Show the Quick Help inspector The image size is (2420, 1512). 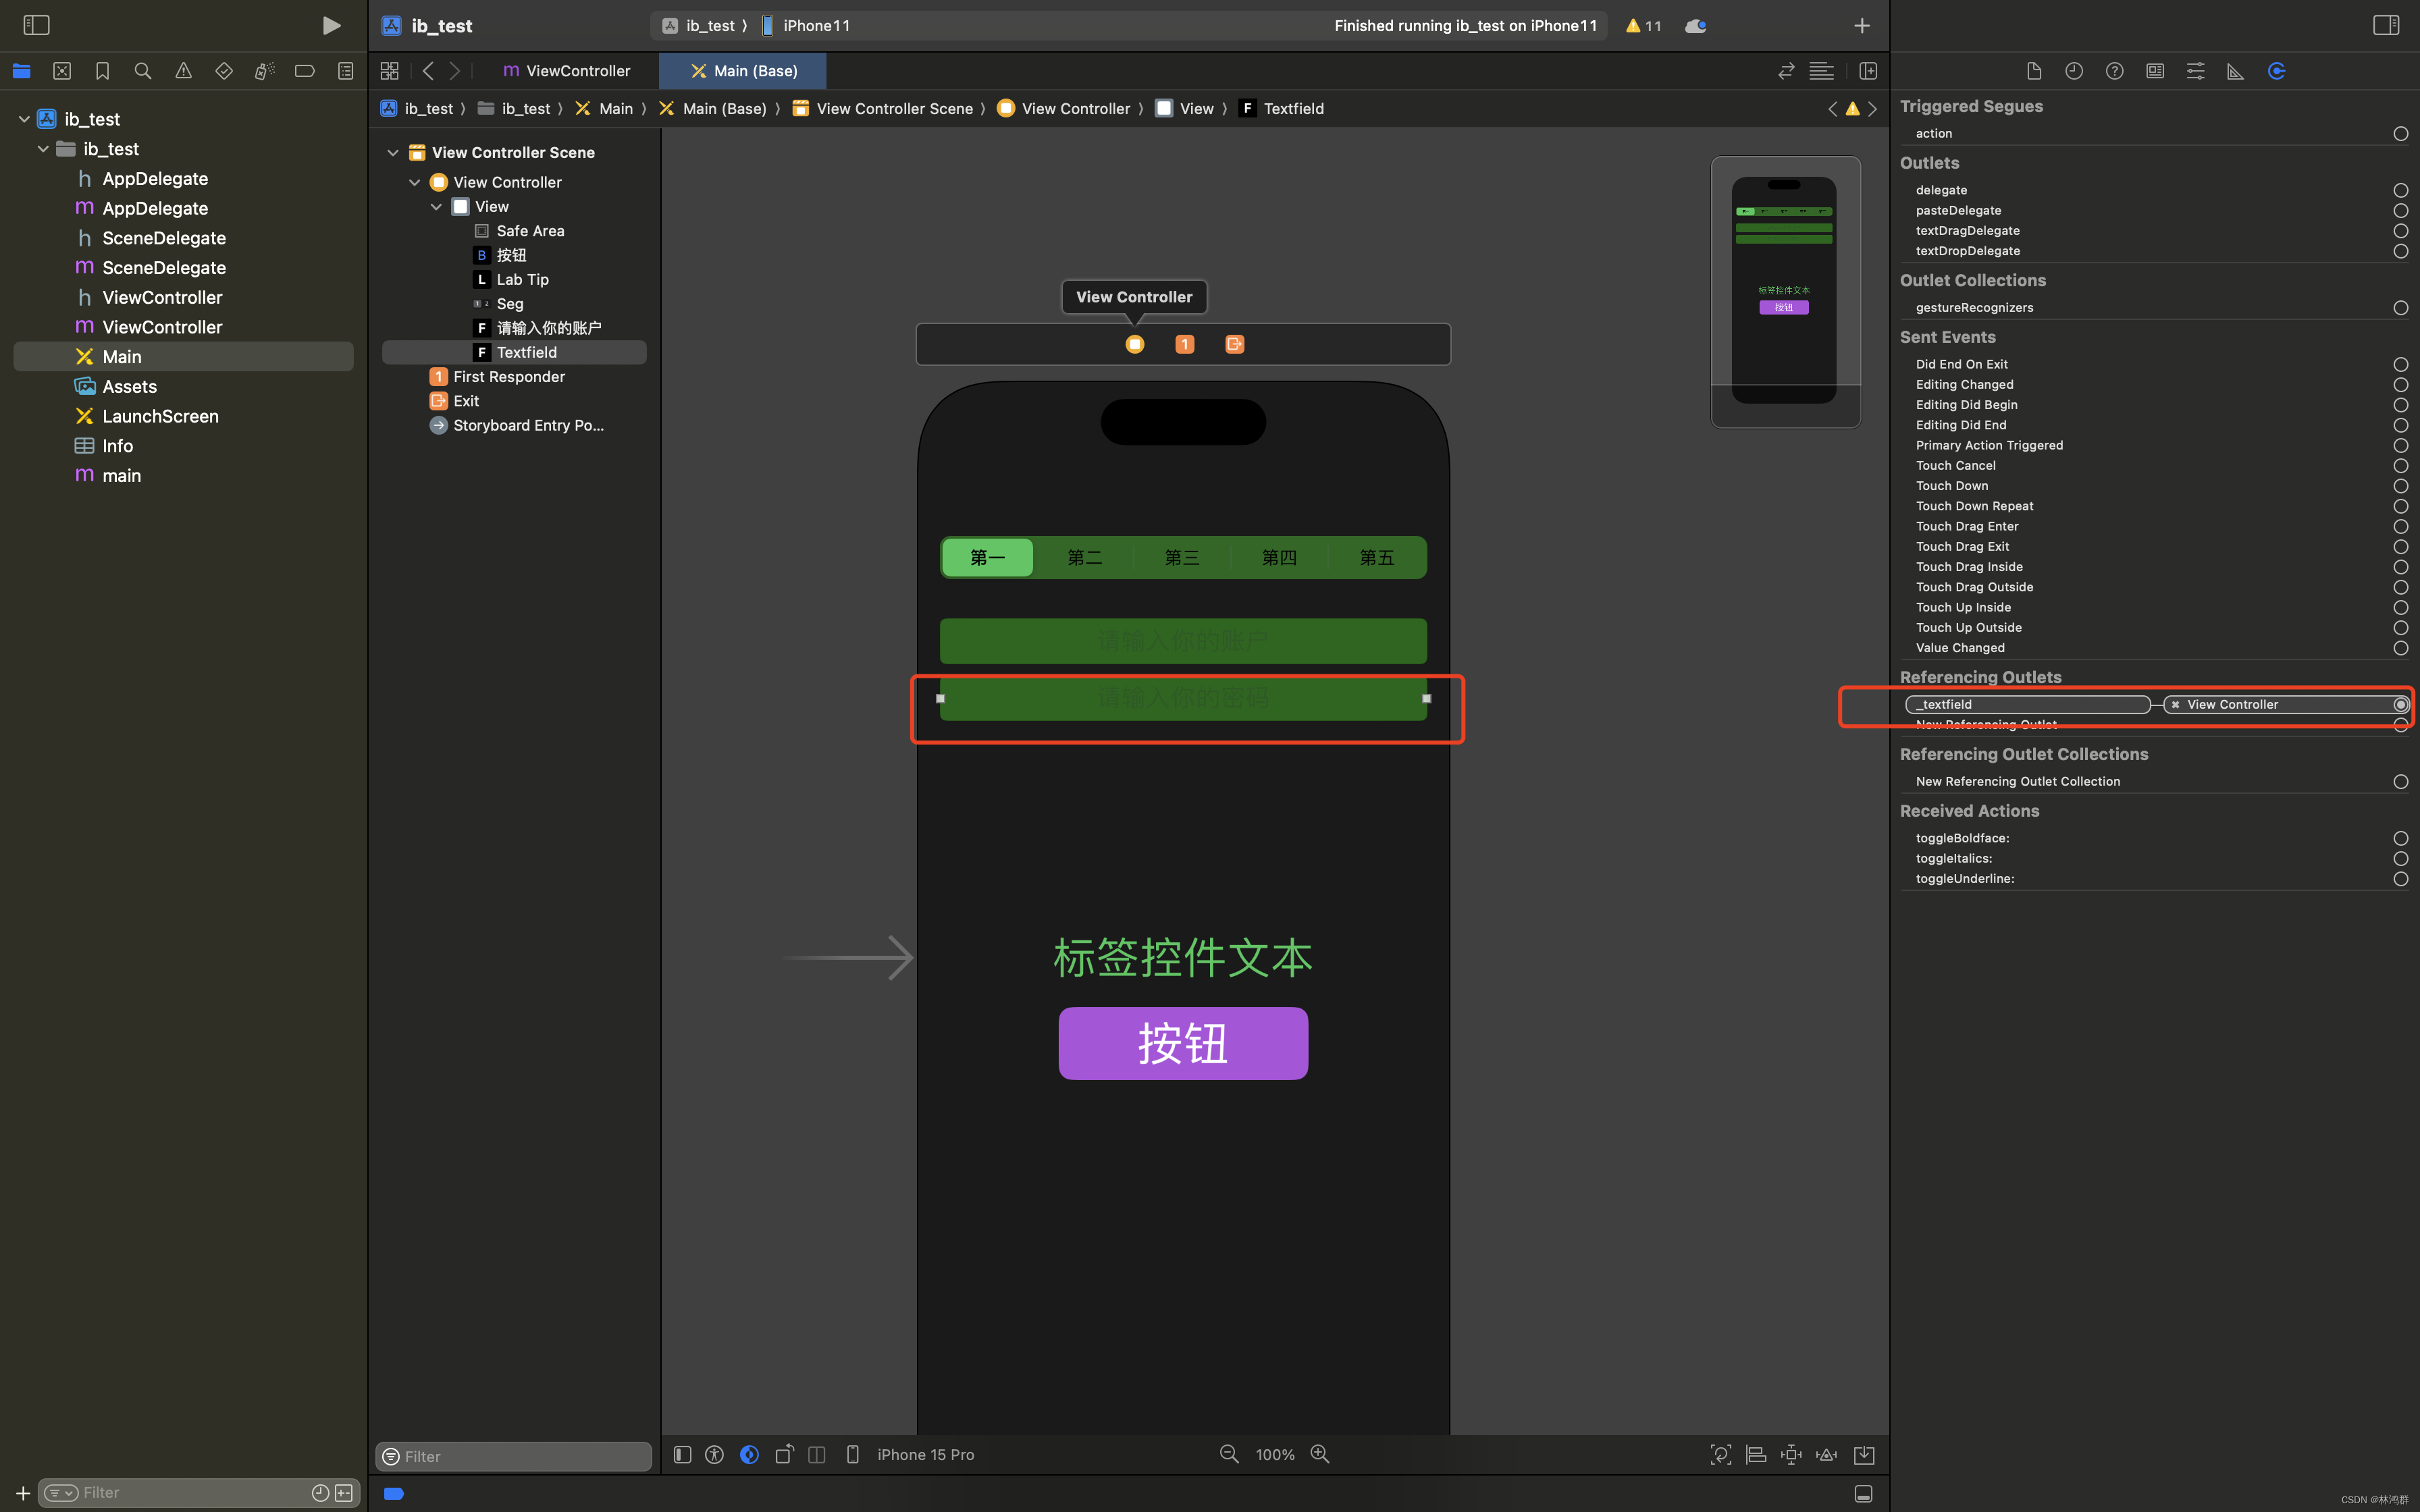(2114, 71)
